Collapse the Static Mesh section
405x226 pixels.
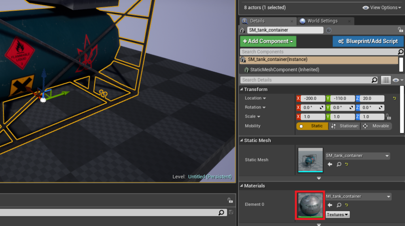click(x=242, y=141)
